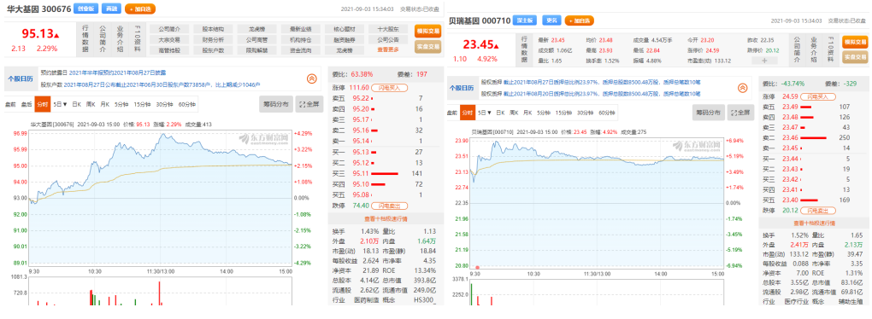872x319 pixels.
Task: Add 华大基因 to watchlist via 加自选
Action: [140, 9]
